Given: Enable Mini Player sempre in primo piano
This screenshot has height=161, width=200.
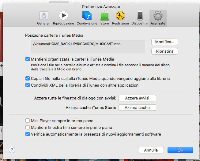Looking at the screenshot, I should click(x=28, y=121).
